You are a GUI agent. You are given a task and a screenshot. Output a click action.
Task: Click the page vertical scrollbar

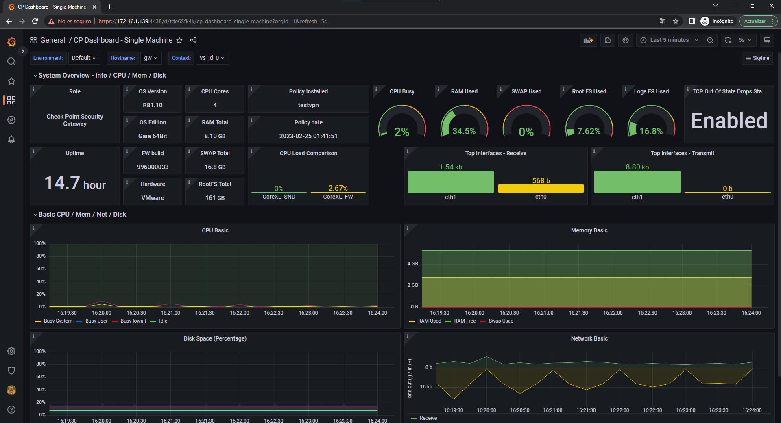(x=779, y=215)
